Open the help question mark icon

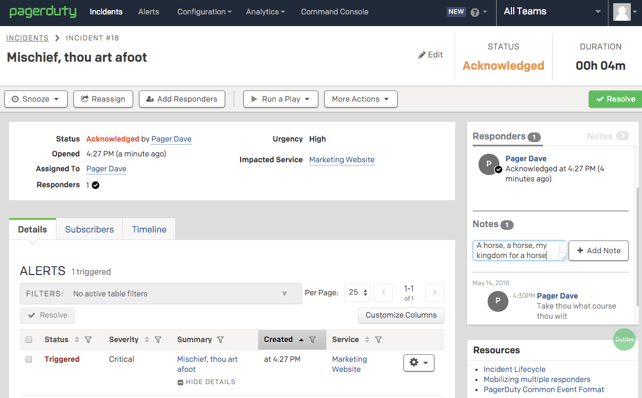point(475,12)
